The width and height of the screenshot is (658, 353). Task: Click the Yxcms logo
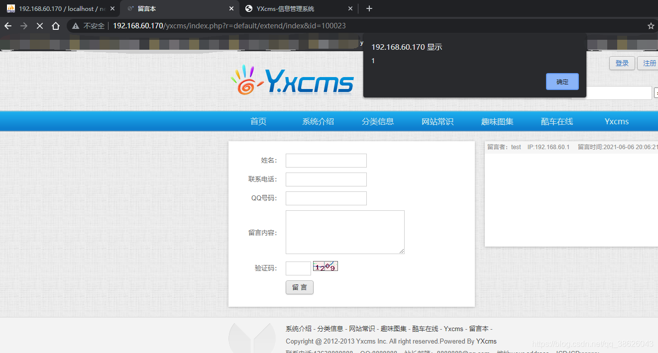(x=293, y=80)
